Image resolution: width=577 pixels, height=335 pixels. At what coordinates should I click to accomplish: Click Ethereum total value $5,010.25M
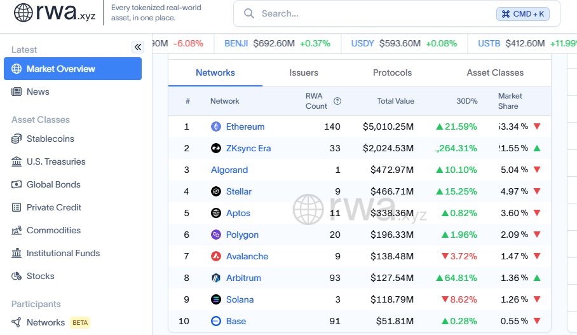388,126
